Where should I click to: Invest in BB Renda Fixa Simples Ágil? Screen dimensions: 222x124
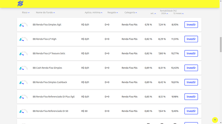tap(191, 25)
